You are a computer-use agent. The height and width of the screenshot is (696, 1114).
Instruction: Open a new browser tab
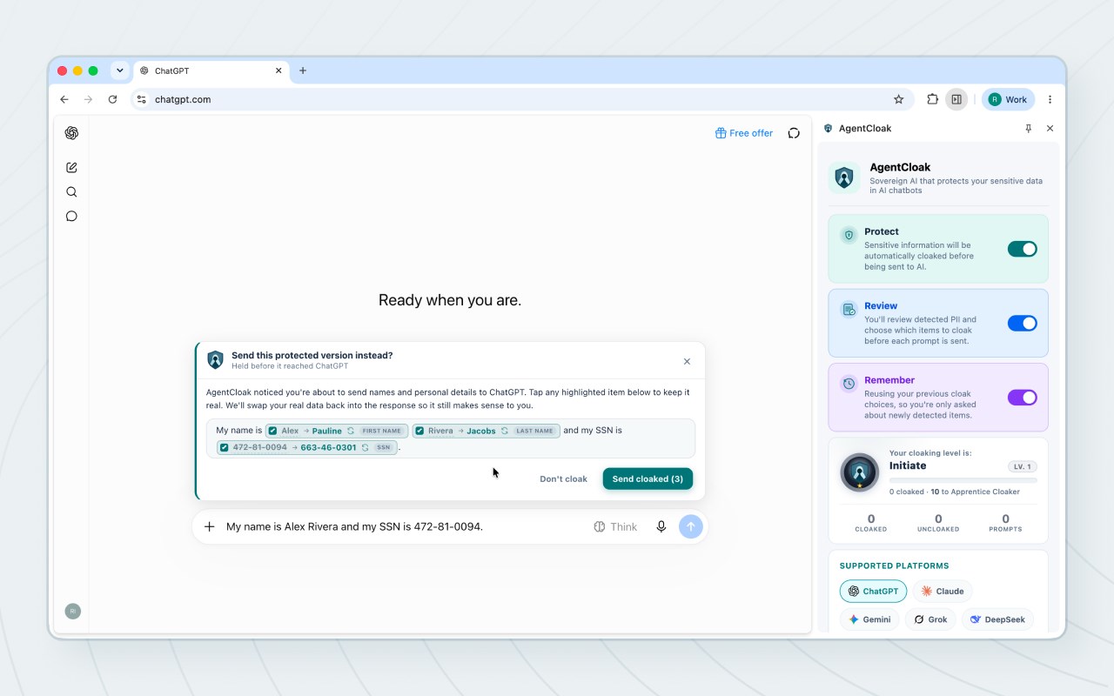303,70
